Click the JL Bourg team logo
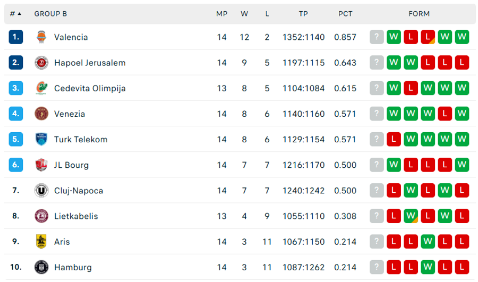Viewport: 478px width, 282px height. 41,165
